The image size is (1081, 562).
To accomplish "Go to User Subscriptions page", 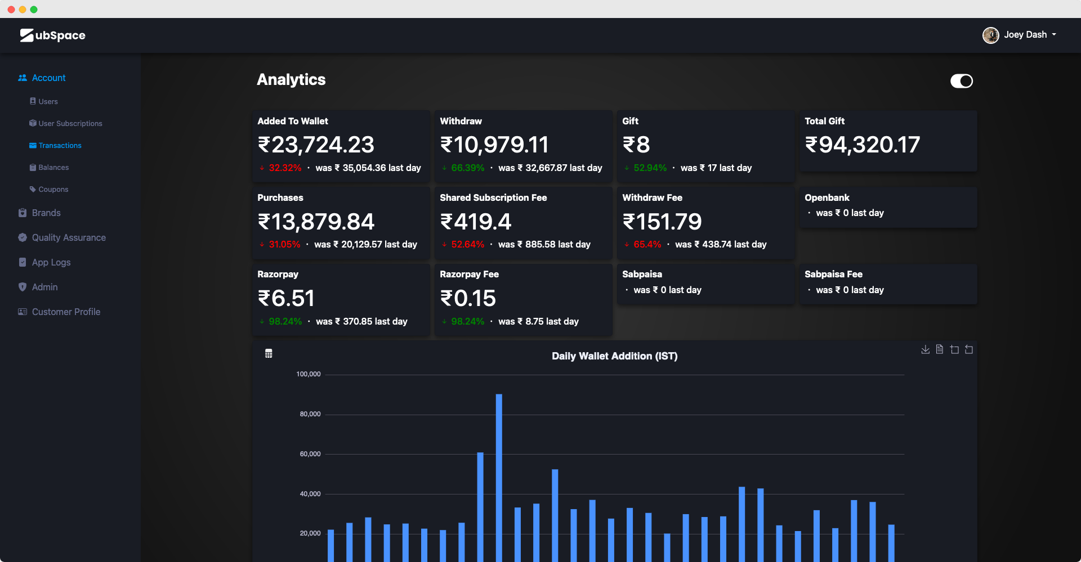I will 70,123.
